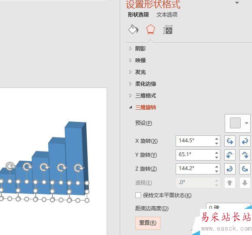Click the 预设 preset preview thumbnail

pos(235,123)
